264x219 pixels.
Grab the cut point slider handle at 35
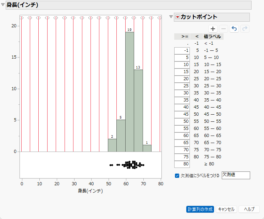[82, 18]
